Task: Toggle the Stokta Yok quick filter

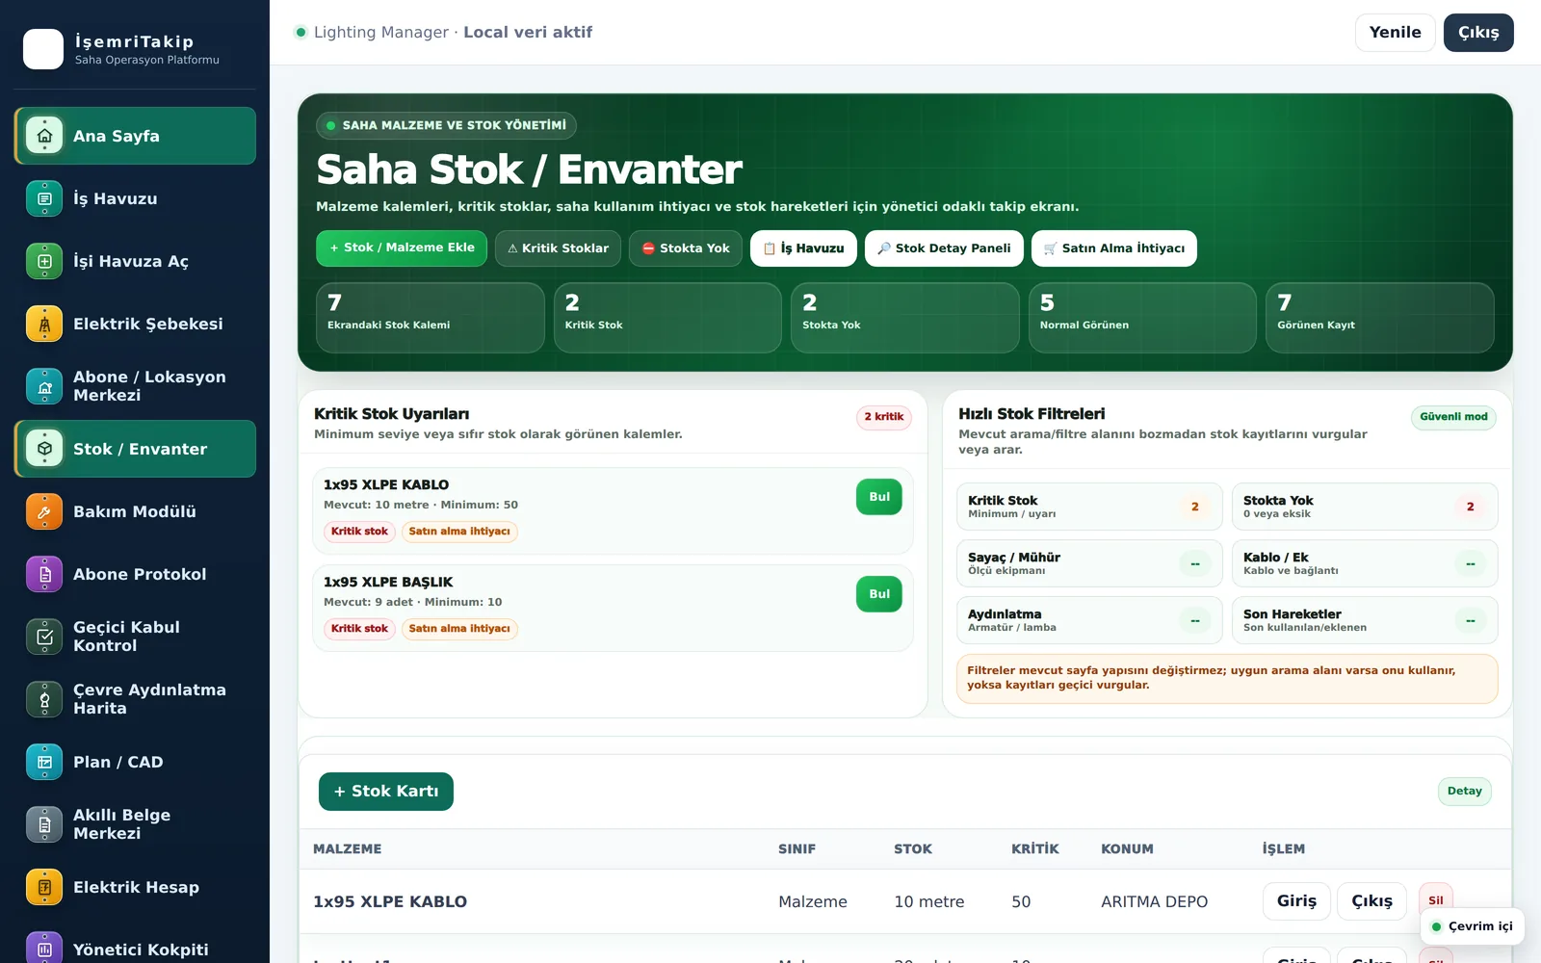Action: pos(1365,507)
